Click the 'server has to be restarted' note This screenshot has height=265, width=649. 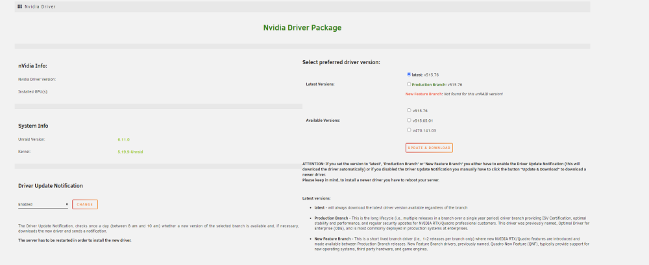(75, 240)
